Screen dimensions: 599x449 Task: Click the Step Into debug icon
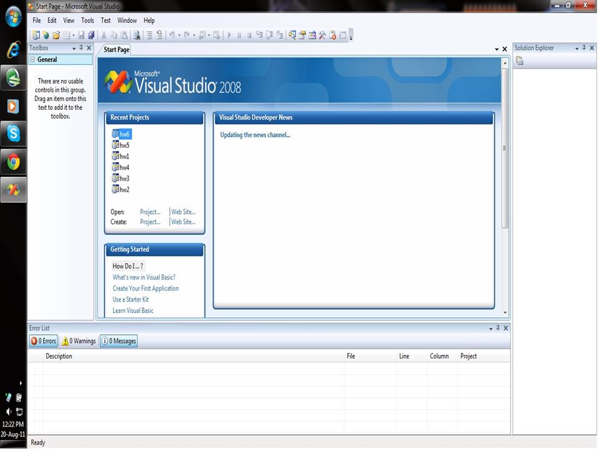click(x=260, y=35)
